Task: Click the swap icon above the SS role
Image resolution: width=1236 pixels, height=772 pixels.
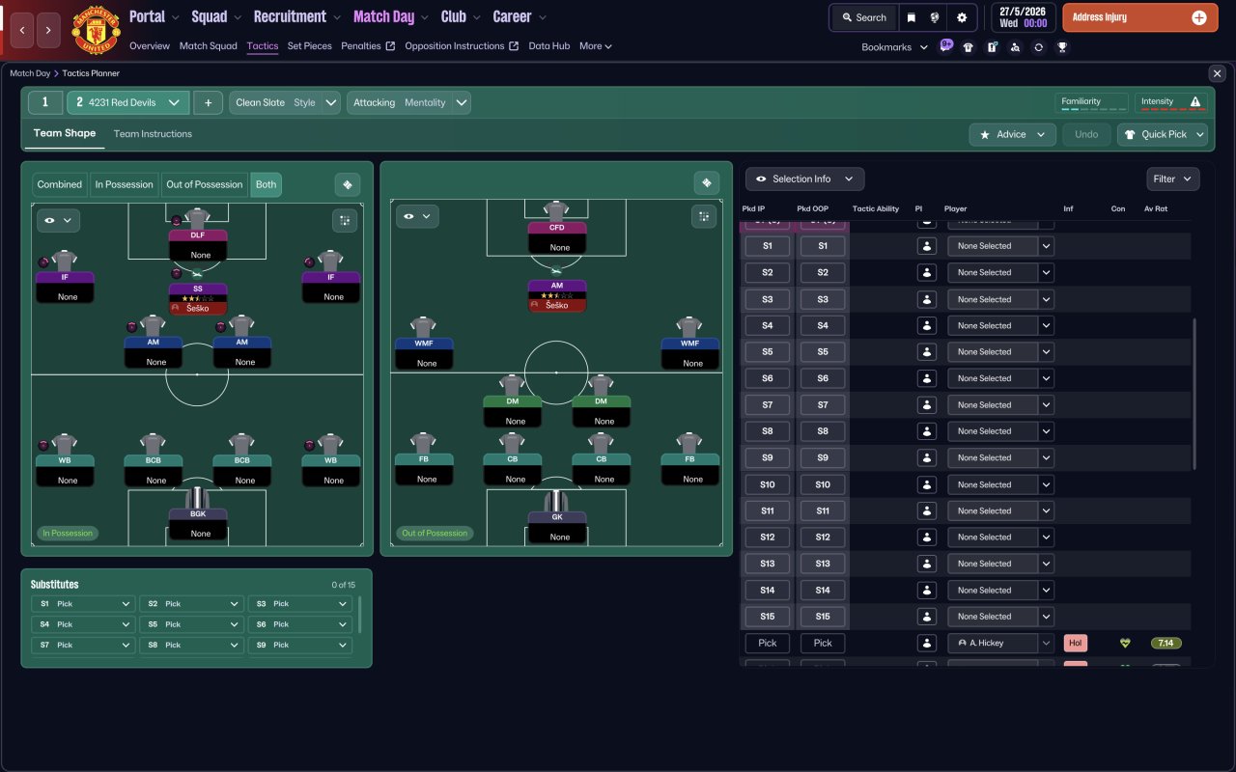Action: tap(198, 273)
